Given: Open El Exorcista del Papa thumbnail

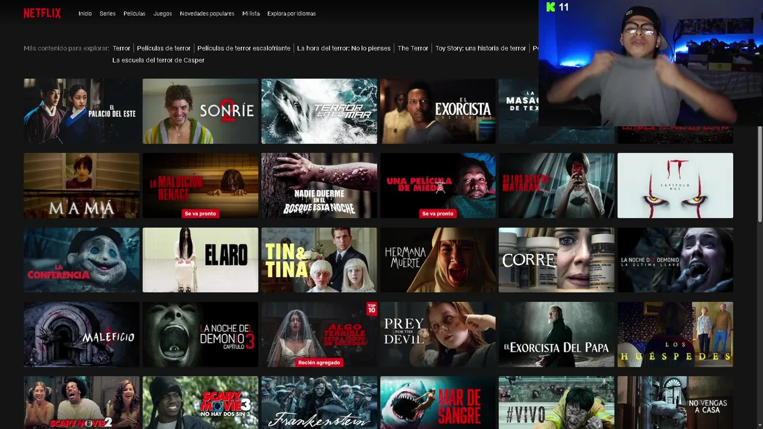Looking at the screenshot, I should [x=556, y=334].
